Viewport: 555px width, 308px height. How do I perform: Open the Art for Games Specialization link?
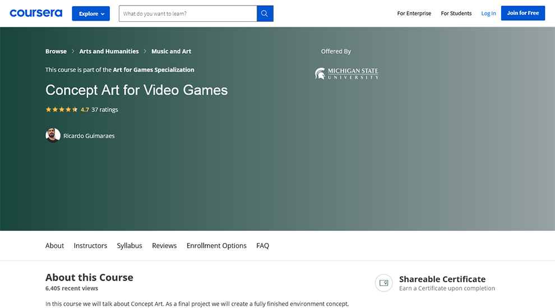coord(154,69)
